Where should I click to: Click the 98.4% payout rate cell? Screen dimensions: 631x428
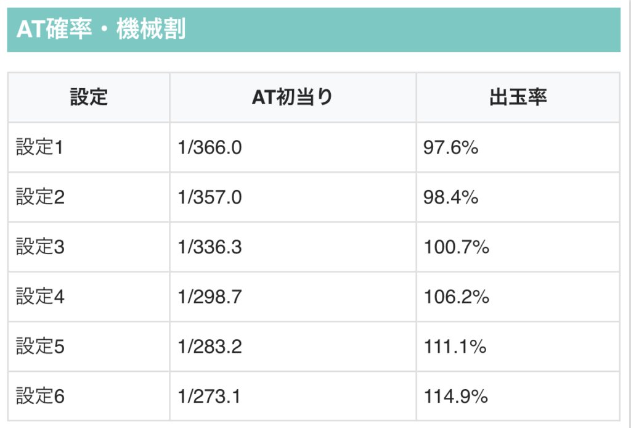point(451,197)
